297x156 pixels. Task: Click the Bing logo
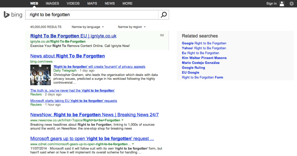[x=13, y=14]
